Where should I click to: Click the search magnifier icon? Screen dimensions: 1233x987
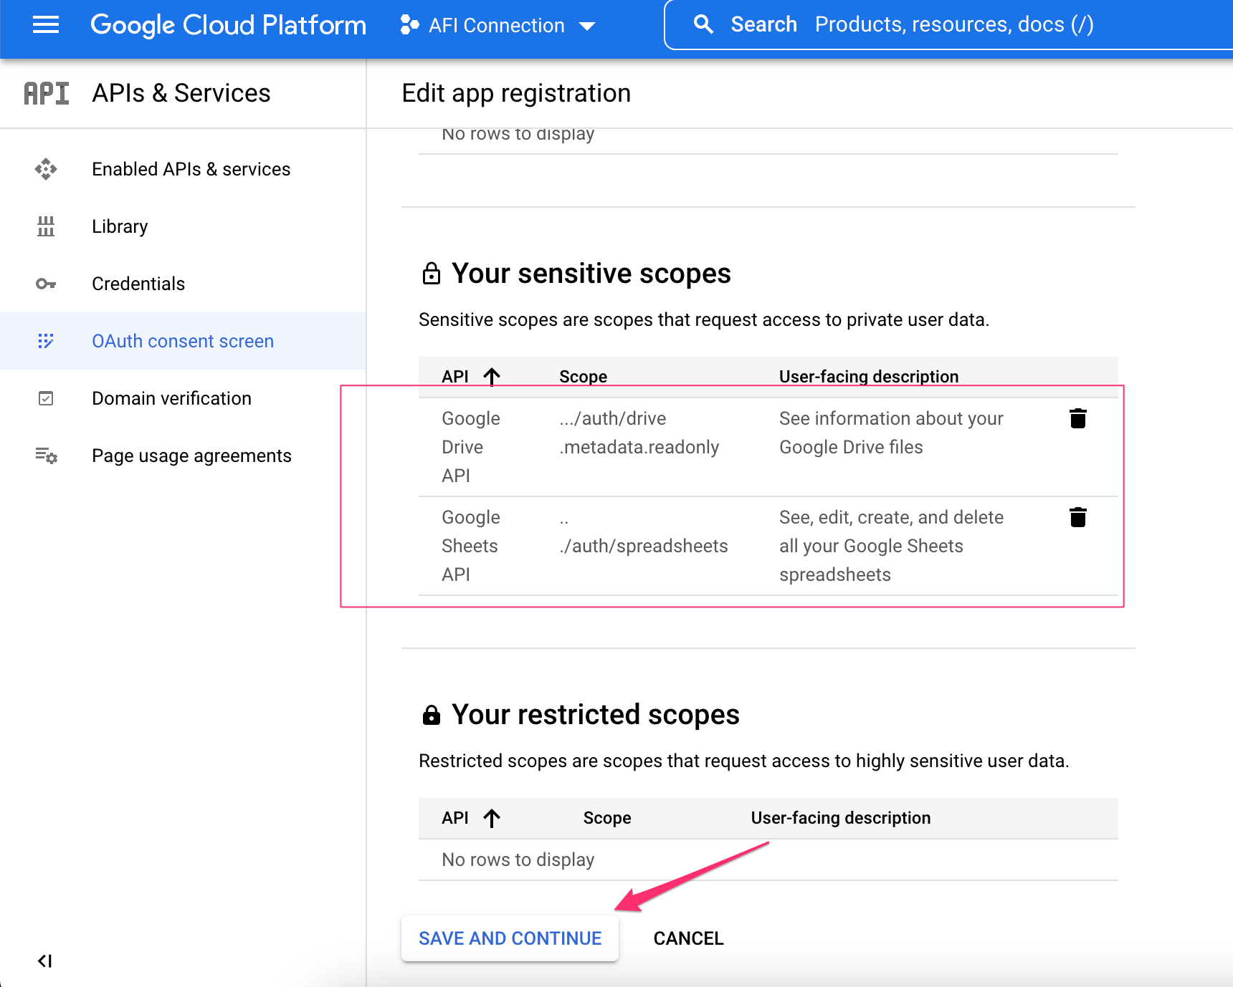(703, 24)
